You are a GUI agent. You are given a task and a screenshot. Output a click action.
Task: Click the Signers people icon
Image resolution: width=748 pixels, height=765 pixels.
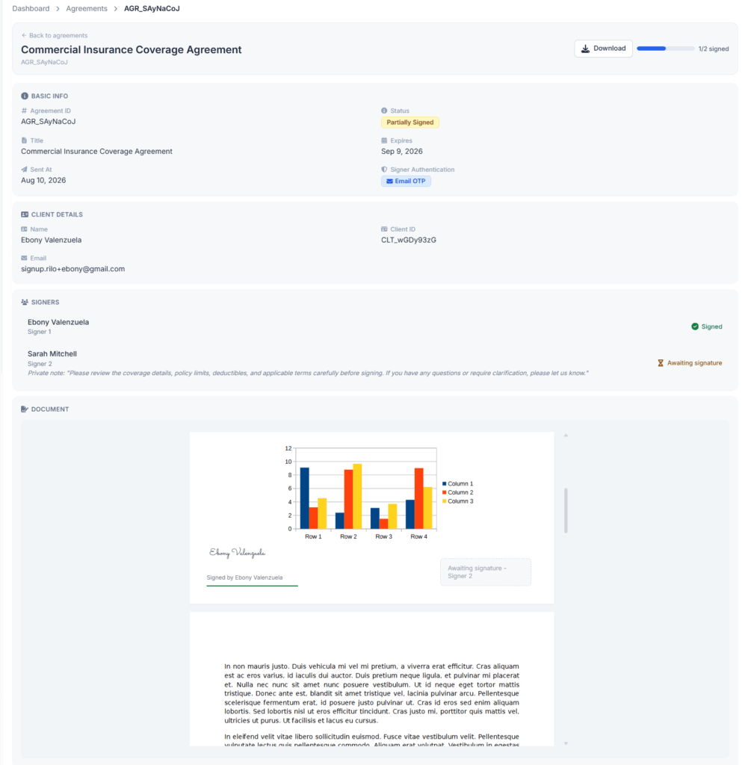click(25, 303)
